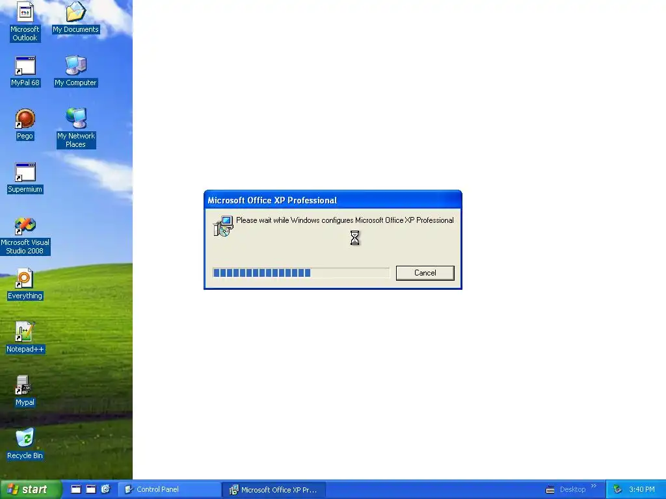This screenshot has height=499, width=666.
Task: Click the 3:40 PM clock
Action: pos(642,489)
